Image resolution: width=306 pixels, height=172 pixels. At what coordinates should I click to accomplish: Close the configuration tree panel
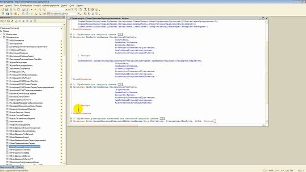pos(64,17)
